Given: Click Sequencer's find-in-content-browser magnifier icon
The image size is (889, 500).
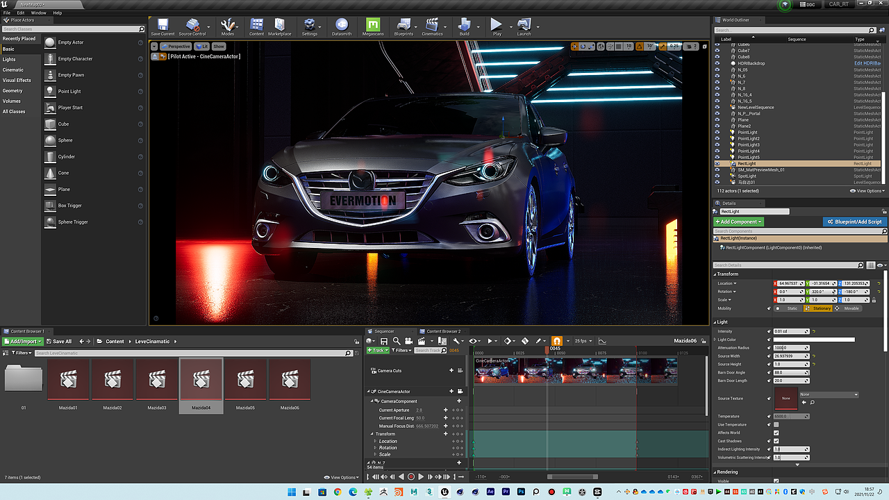Looking at the screenshot, I should 396,341.
